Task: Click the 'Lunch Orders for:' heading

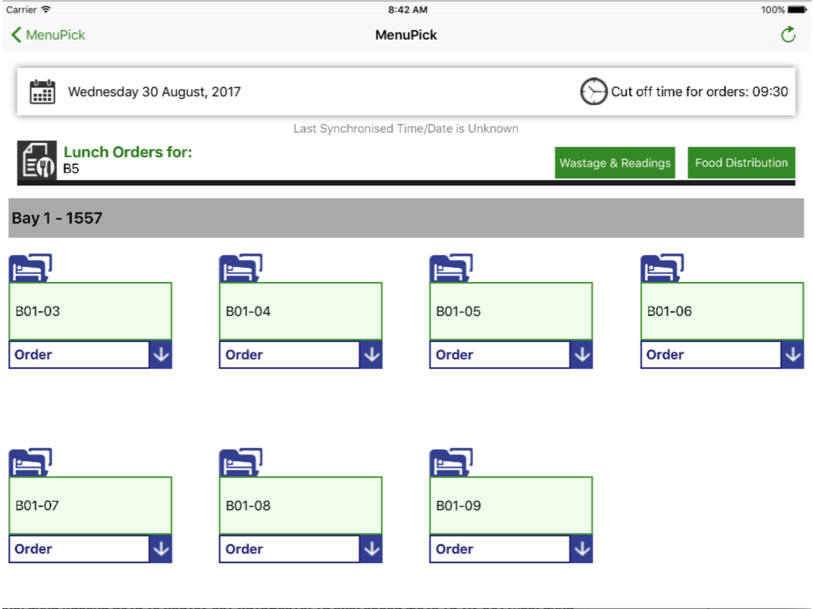Action: pyautogui.click(x=128, y=152)
